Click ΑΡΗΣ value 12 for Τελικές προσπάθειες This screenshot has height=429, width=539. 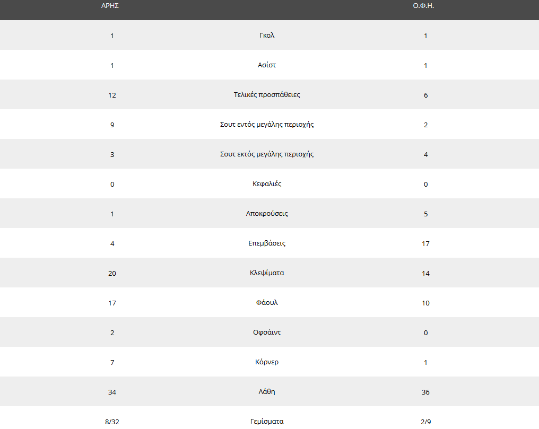coord(112,95)
